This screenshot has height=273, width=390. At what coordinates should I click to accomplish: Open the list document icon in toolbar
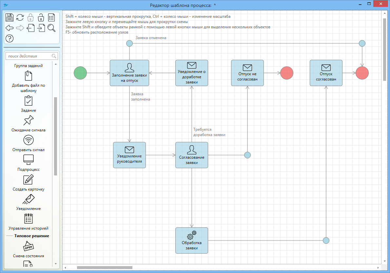[51, 17]
